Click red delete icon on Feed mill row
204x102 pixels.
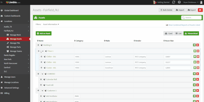click(197, 85)
